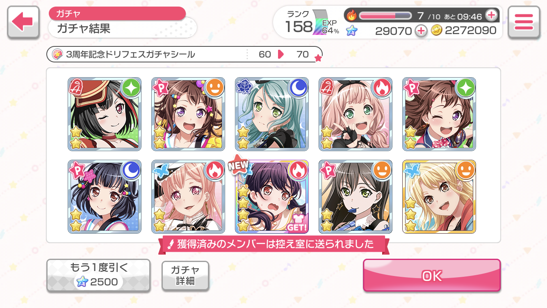547x308 pixels.
Task: Open the pink-haired card with peace sign
Action: pos(356,114)
